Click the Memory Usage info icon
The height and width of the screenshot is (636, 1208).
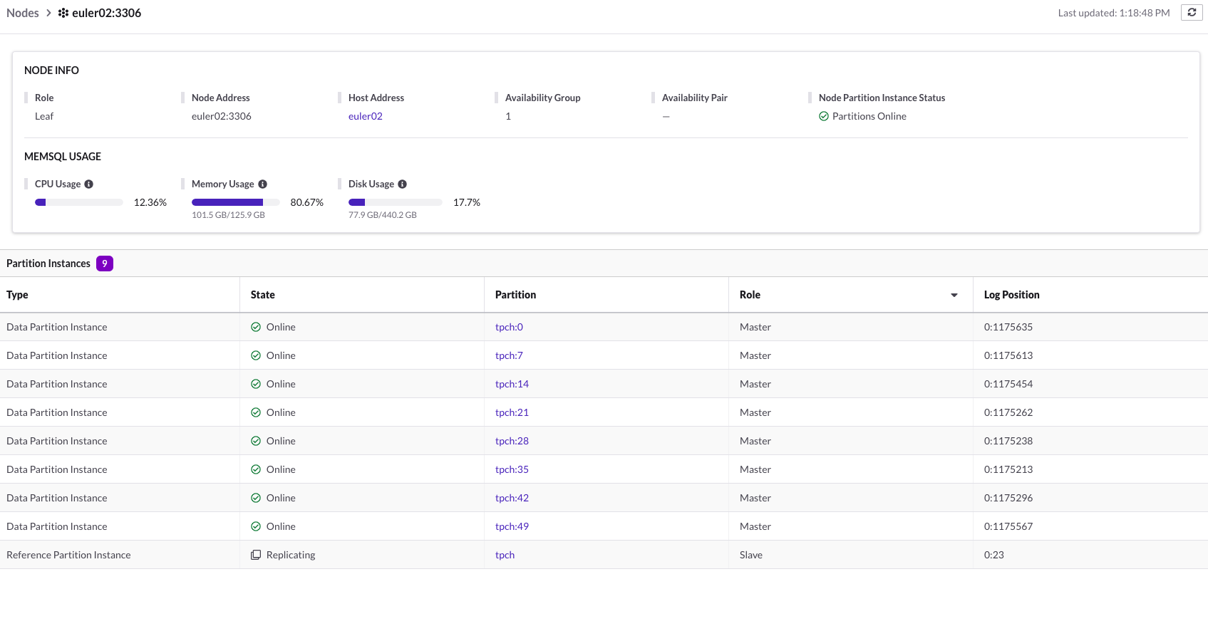tap(262, 184)
